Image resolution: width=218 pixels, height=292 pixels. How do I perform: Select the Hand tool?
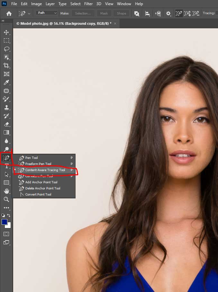coord(6,191)
